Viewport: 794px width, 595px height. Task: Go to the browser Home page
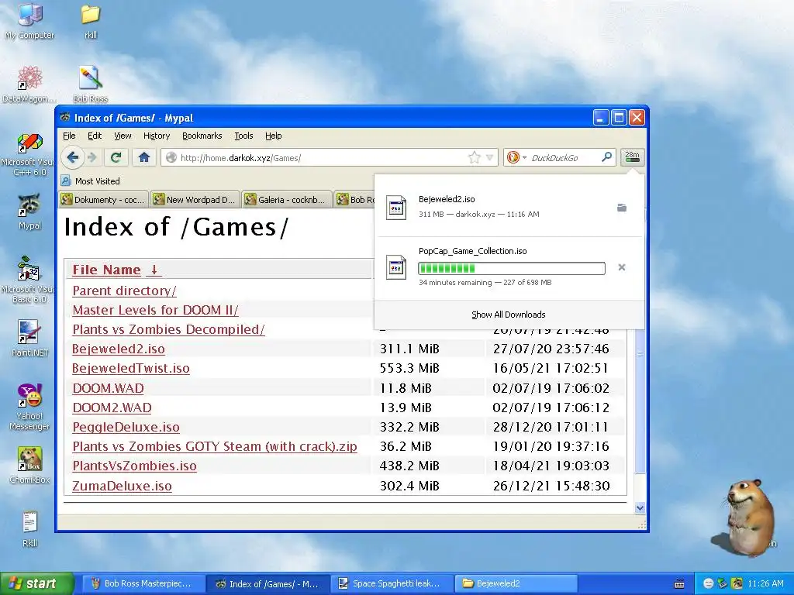click(x=143, y=157)
